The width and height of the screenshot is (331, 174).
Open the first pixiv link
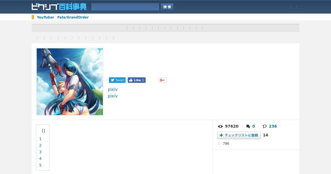(x=113, y=89)
